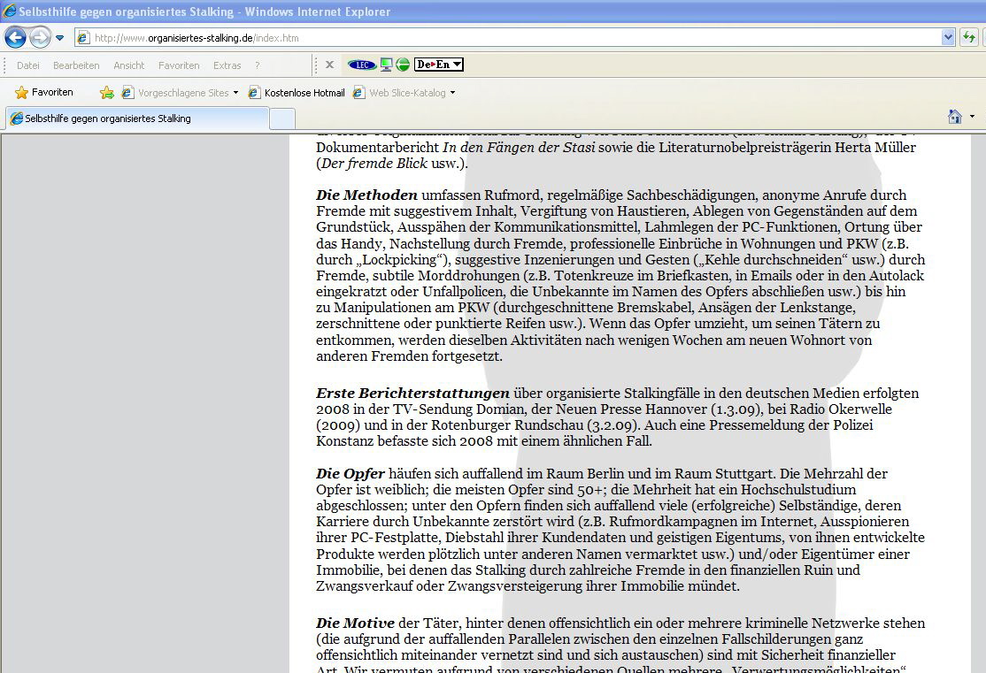
Task: Open the Extras menu
Action: (227, 65)
